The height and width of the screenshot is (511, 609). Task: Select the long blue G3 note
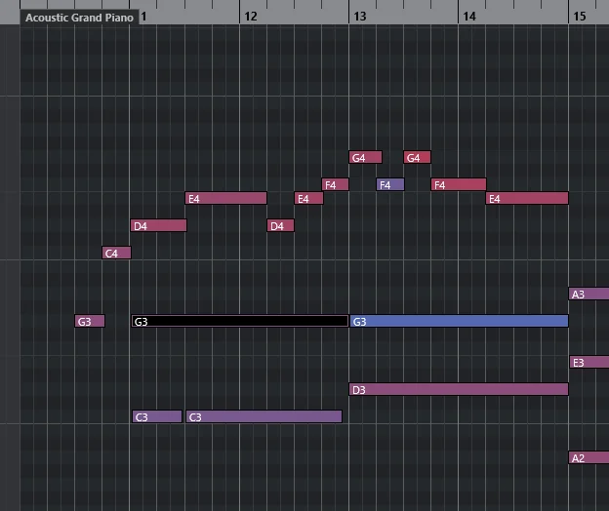tap(459, 321)
